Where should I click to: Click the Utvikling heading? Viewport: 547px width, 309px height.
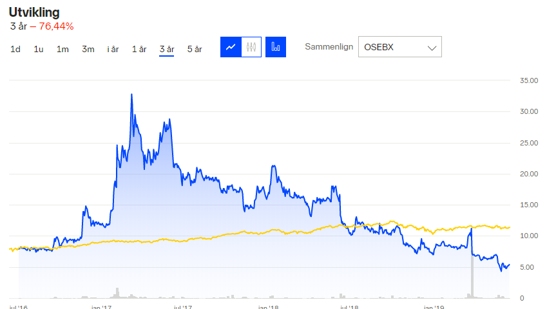(34, 12)
